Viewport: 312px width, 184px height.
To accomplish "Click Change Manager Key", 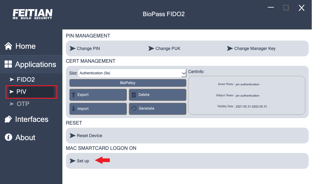I will point(255,48).
